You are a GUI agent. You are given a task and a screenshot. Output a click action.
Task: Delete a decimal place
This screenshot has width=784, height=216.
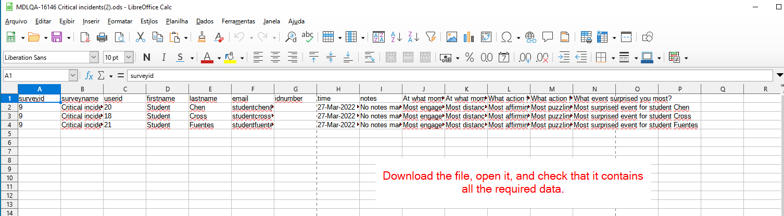pos(542,57)
